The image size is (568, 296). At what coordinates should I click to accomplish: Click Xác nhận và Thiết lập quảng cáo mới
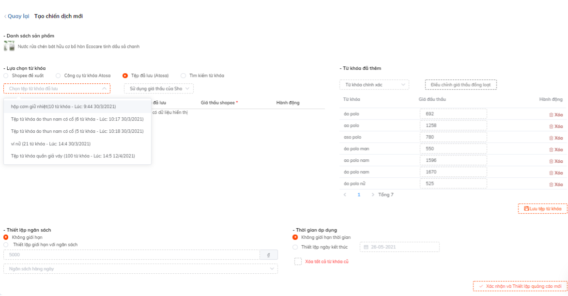[x=520, y=286]
